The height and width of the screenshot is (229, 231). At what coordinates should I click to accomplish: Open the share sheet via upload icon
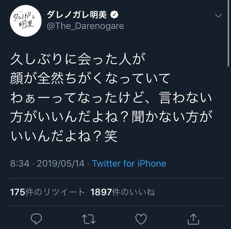193,219
